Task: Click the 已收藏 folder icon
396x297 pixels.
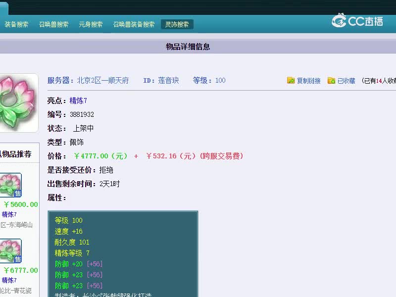Action: [331, 80]
